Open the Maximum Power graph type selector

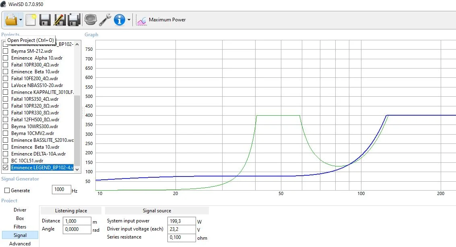click(161, 19)
